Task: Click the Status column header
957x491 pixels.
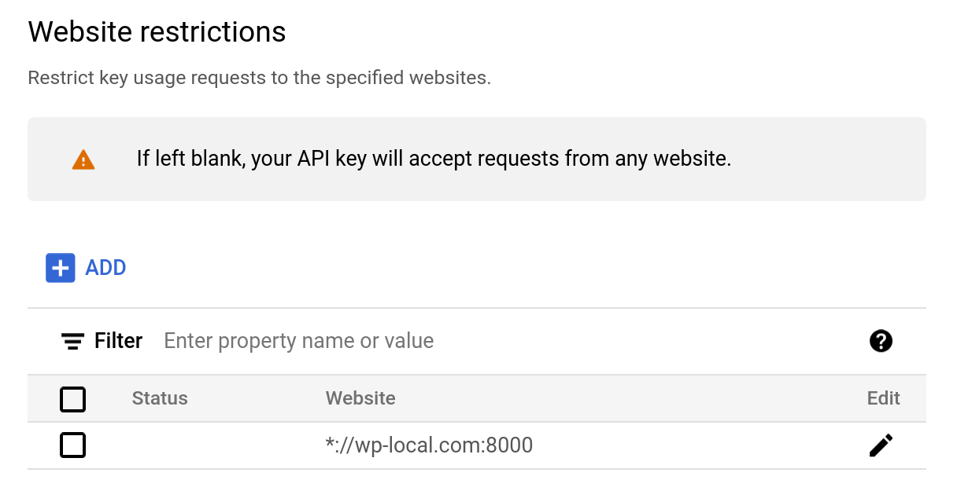Action: pos(160,398)
